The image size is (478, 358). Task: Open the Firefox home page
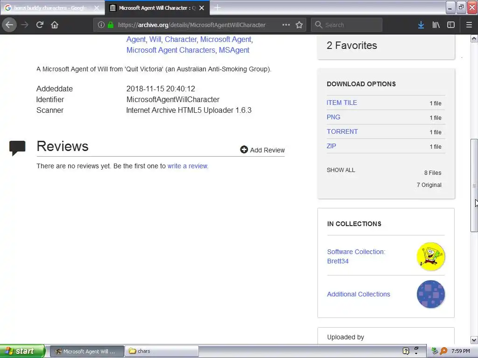(55, 25)
